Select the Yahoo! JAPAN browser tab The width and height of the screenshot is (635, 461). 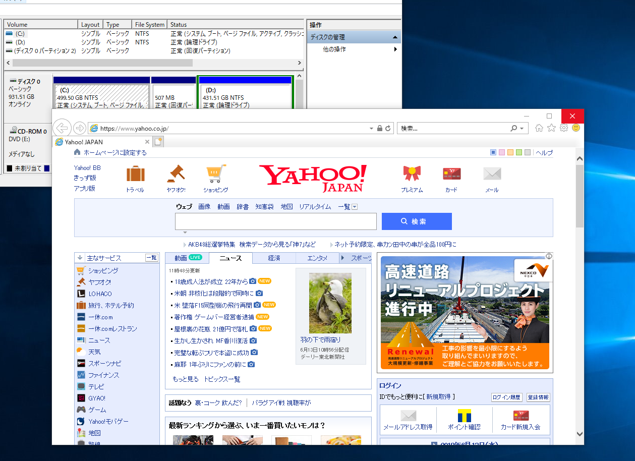click(101, 142)
